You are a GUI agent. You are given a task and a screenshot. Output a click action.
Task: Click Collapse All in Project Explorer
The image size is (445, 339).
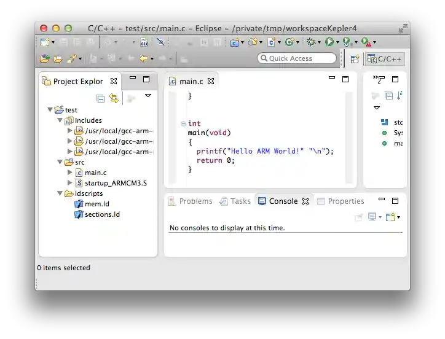pyautogui.click(x=101, y=98)
